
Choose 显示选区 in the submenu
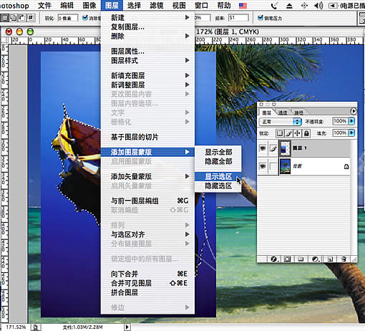pos(218,176)
